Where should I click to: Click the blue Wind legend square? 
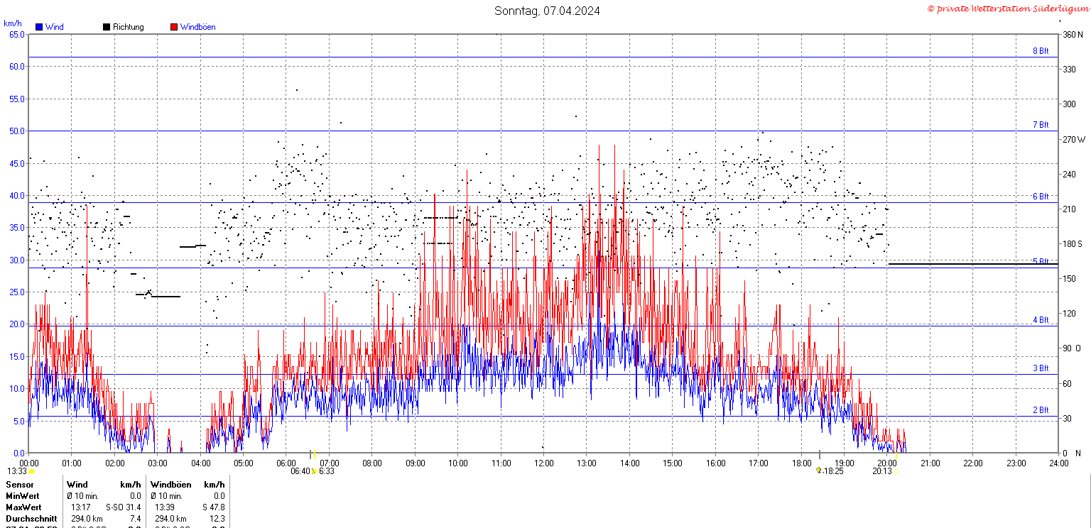(39, 27)
